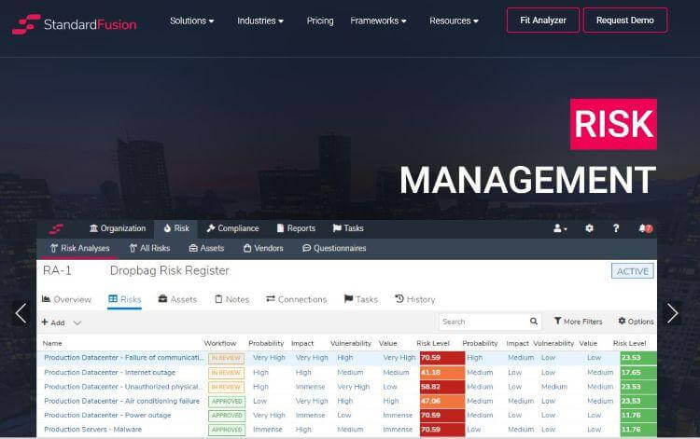Image resolution: width=700 pixels, height=439 pixels.
Task: Open Production Datacenter - Power outage risk
Action: point(107,415)
